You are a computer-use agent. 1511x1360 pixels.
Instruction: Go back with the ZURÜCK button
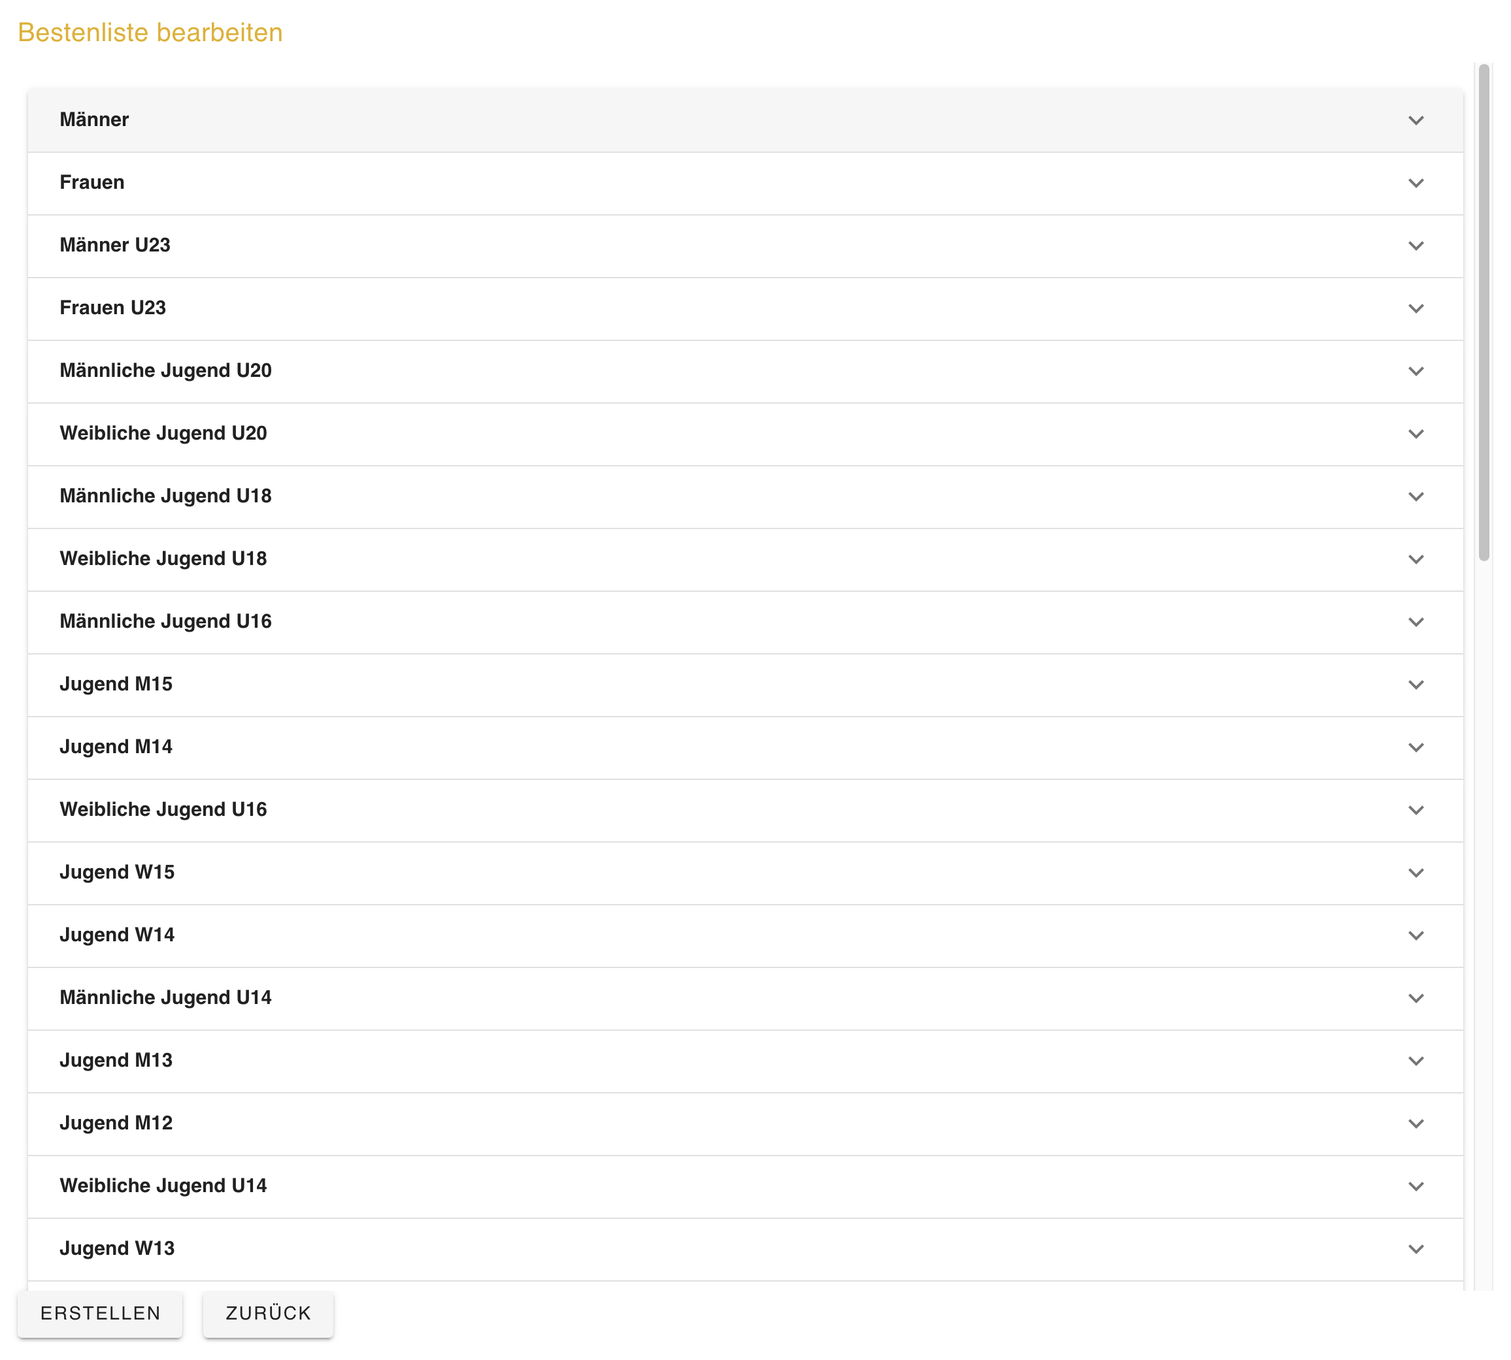click(x=269, y=1314)
